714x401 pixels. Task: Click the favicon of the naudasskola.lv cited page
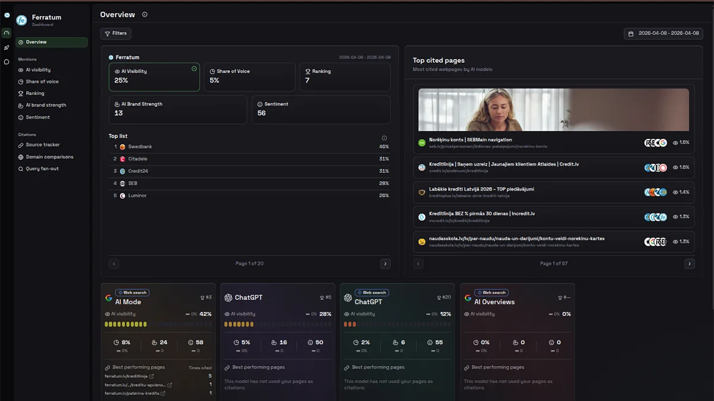tap(422, 242)
